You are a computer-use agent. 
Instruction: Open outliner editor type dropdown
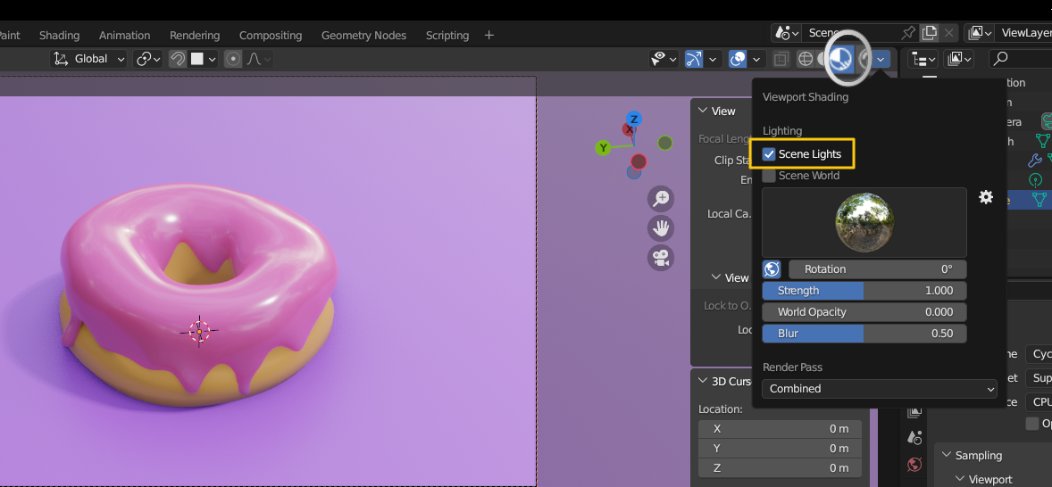[x=923, y=59]
